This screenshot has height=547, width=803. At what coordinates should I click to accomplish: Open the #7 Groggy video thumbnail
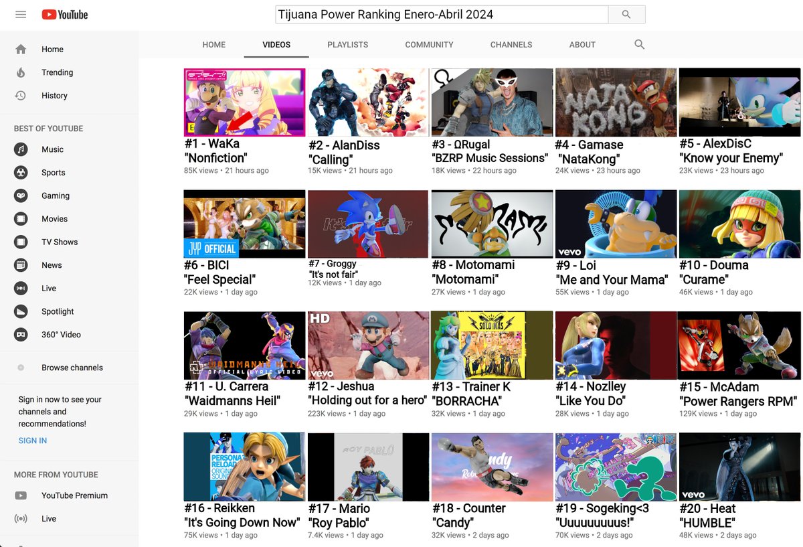[367, 224]
